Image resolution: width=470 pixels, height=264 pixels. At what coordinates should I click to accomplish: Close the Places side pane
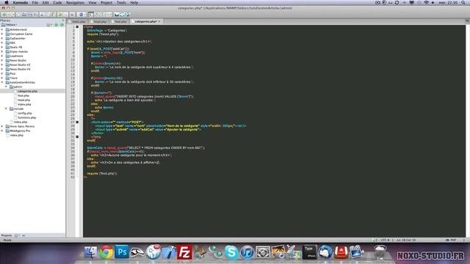click(63, 21)
